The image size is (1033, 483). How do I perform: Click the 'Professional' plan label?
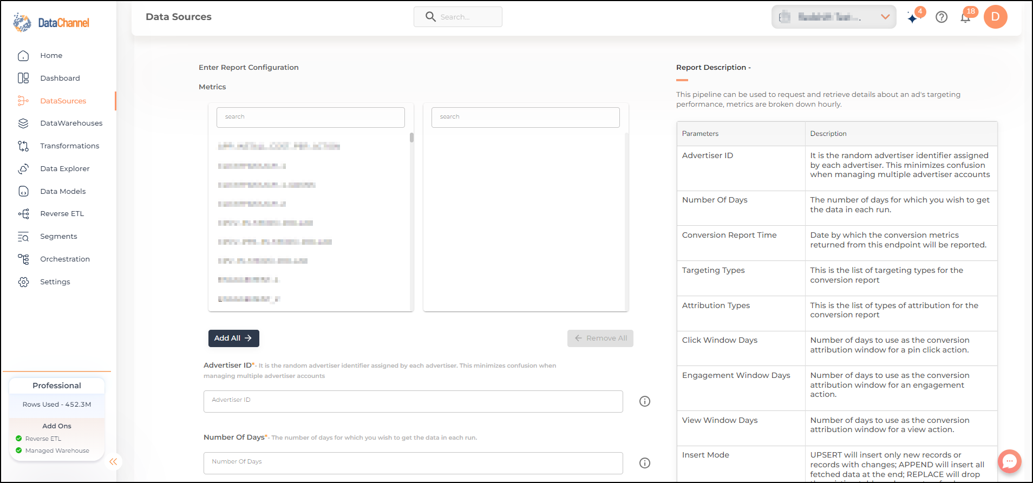57,386
